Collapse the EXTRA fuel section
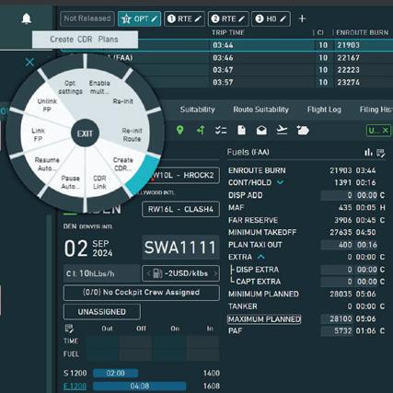Viewport: 393px width, 393px height. pyautogui.click(x=260, y=257)
